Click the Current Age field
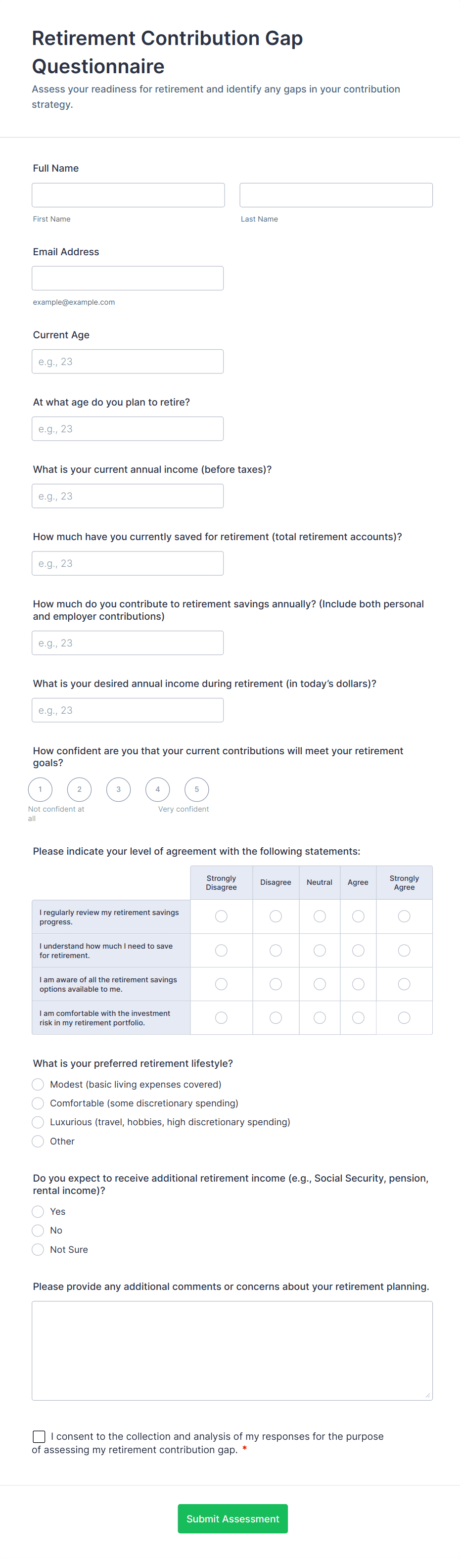 point(128,362)
